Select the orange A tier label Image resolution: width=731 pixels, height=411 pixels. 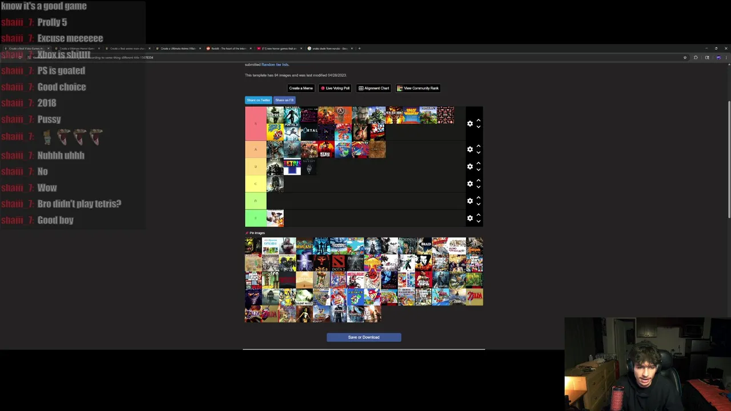[256, 150]
